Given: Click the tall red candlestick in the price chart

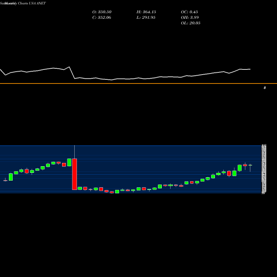Looking at the screenshot, I should click(74, 174).
